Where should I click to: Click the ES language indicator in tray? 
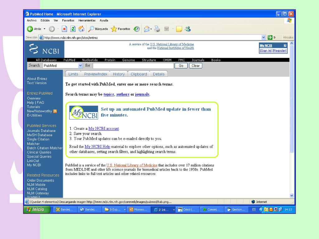pyautogui.click(x=254, y=209)
